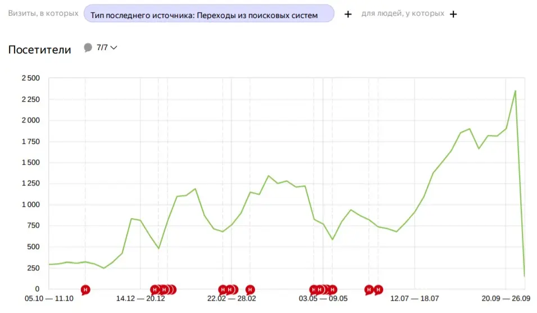Viewport: 537px width, 313px height.
Task: Expand the 7/7 notes dropdown chevron
Action: (114, 48)
